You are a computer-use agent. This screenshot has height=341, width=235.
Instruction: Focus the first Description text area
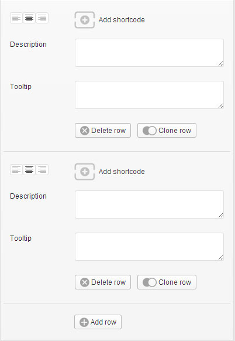(149, 53)
